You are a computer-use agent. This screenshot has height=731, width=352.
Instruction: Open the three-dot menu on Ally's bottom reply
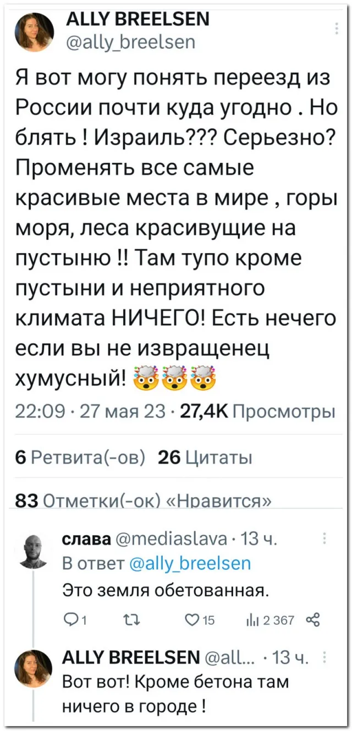coord(324,655)
